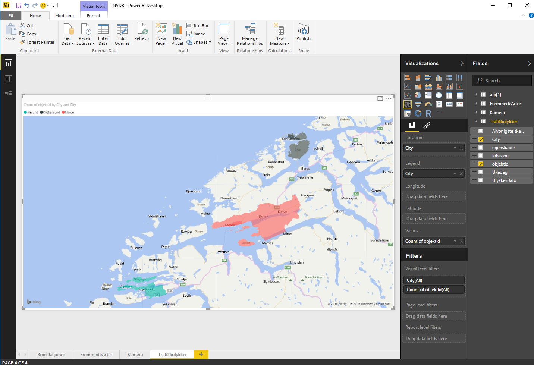Switch to the Modeling ribbon tab
This screenshot has width=534, height=365.
(x=65, y=16)
